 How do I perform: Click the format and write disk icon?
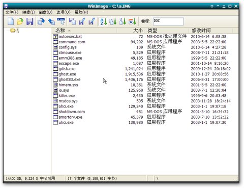[61, 21]
